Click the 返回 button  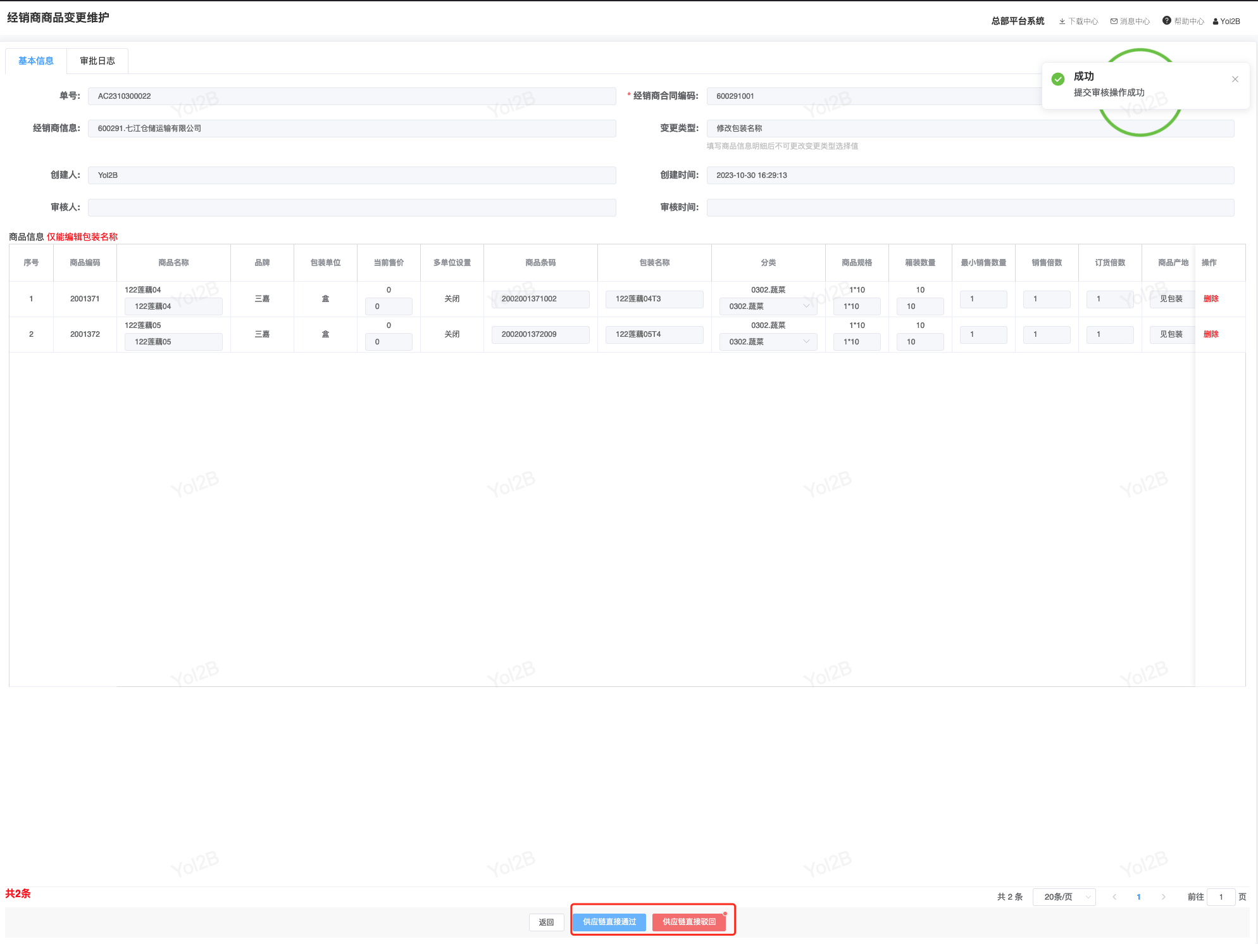(x=546, y=922)
